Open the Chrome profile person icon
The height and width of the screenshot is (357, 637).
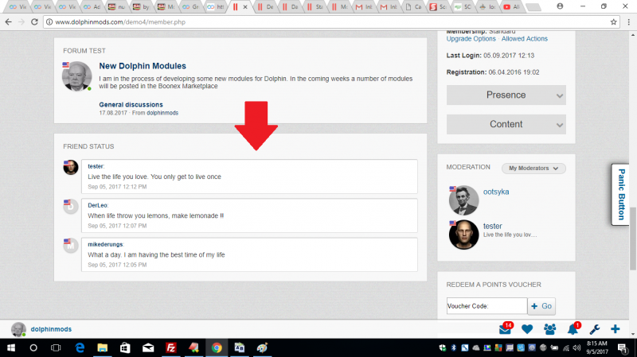pos(560,6)
